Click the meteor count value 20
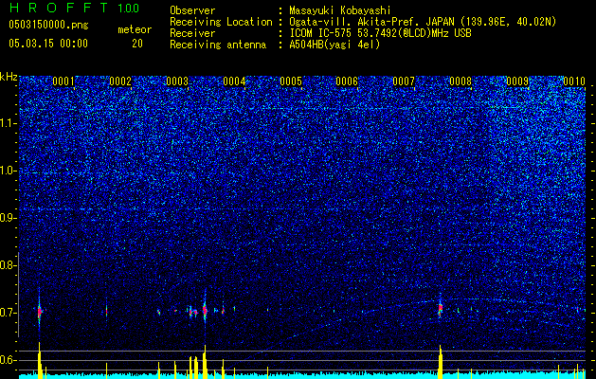Image resolution: width=596 pixels, height=379 pixels. [137, 44]
